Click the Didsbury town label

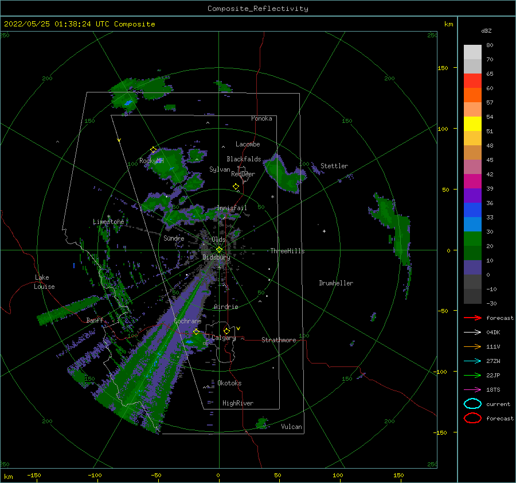pos(216,257)
